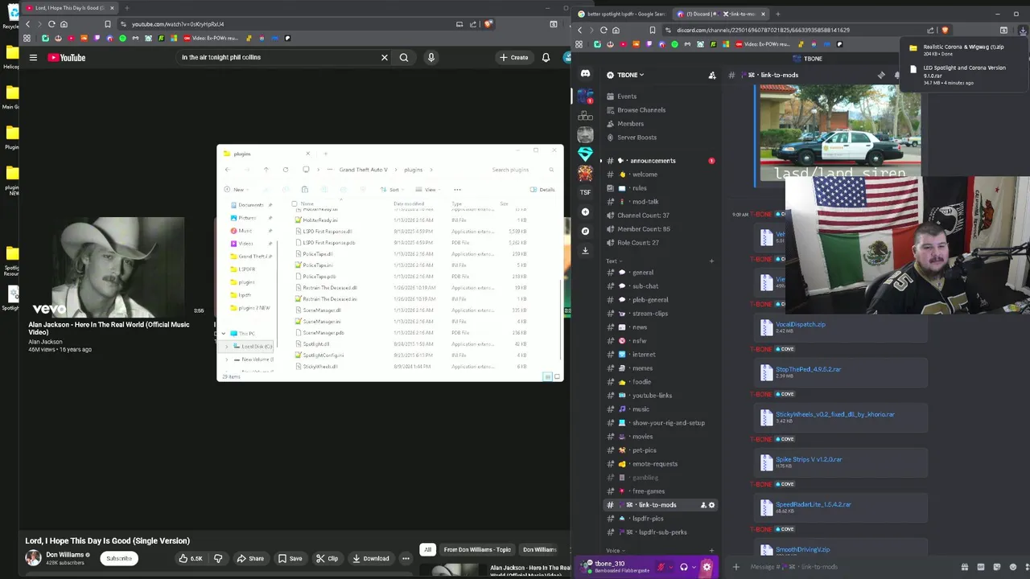
Task: Run the YouTube magnifier search
Action: point(404,57)
